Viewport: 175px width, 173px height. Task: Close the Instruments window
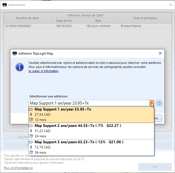[171, 5]
